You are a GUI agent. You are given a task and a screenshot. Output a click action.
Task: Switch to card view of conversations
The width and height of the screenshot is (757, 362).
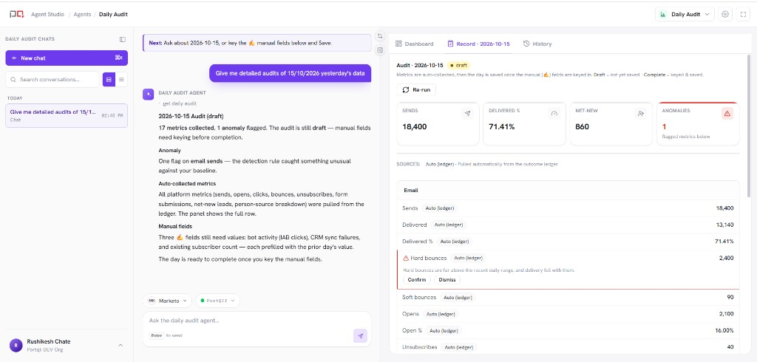(x=109, y=79)
